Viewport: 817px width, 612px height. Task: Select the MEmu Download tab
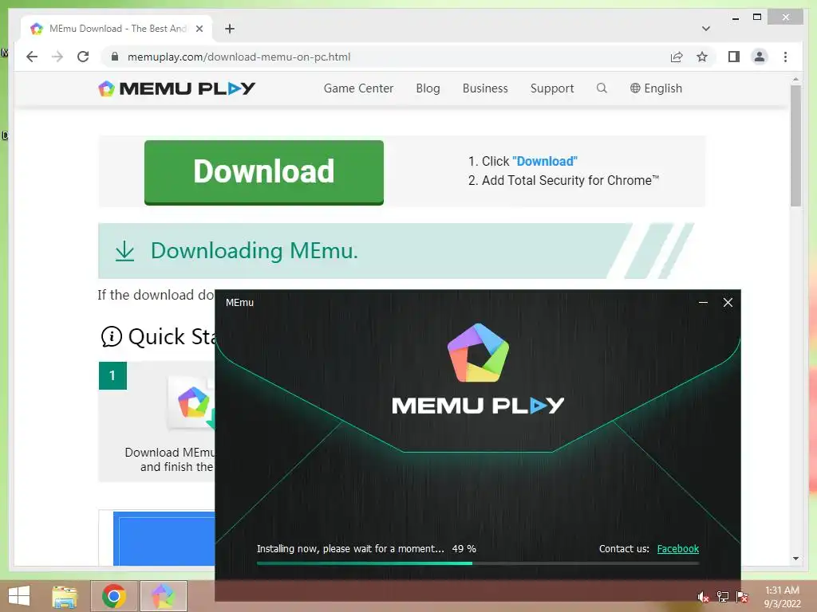tap(116, 29)
